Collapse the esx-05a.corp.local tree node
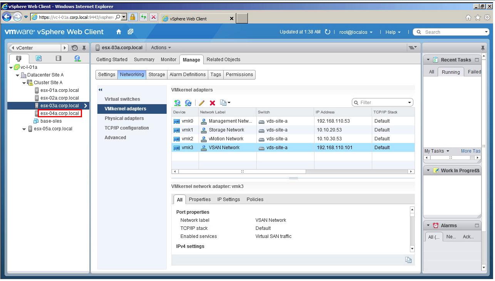This screenshot has height=281, width=495. click(24, 129)
